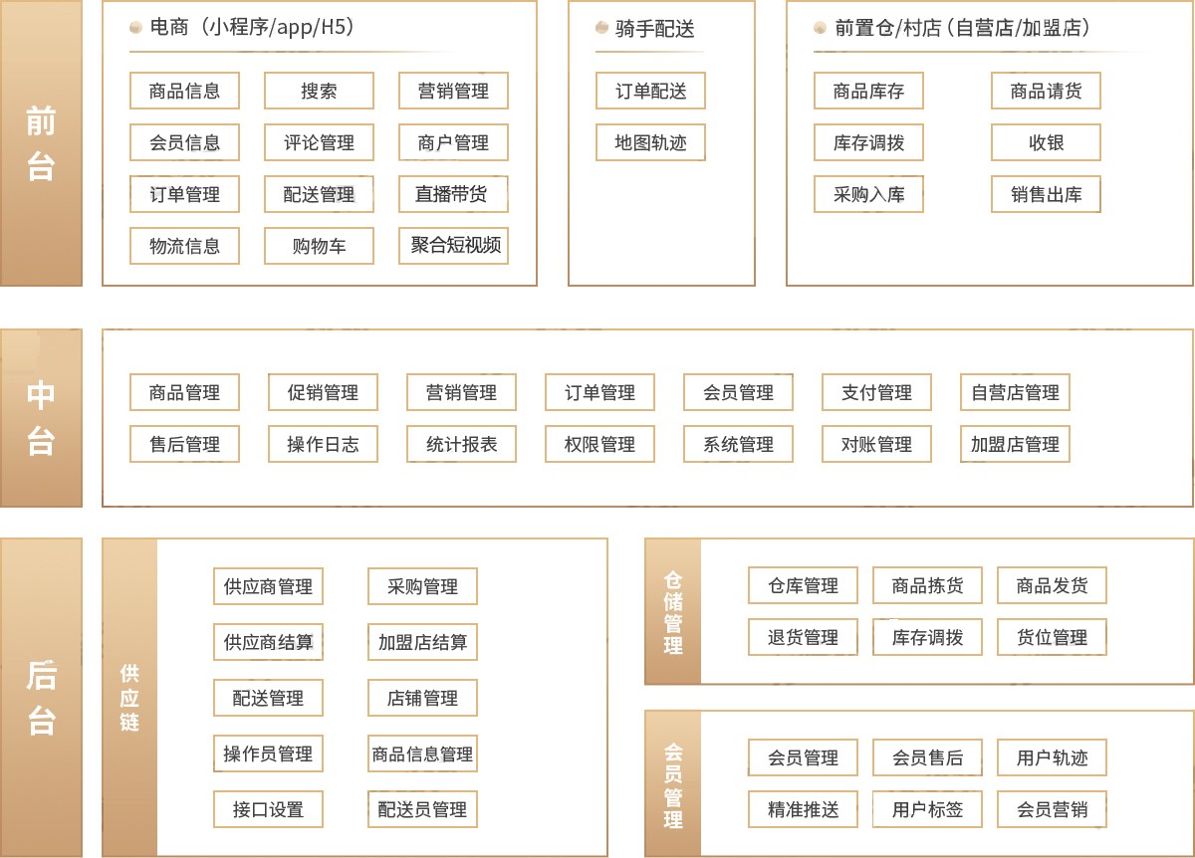
Task: Select 订单管理 in the 中台 section
Action: tap(599, 392)
